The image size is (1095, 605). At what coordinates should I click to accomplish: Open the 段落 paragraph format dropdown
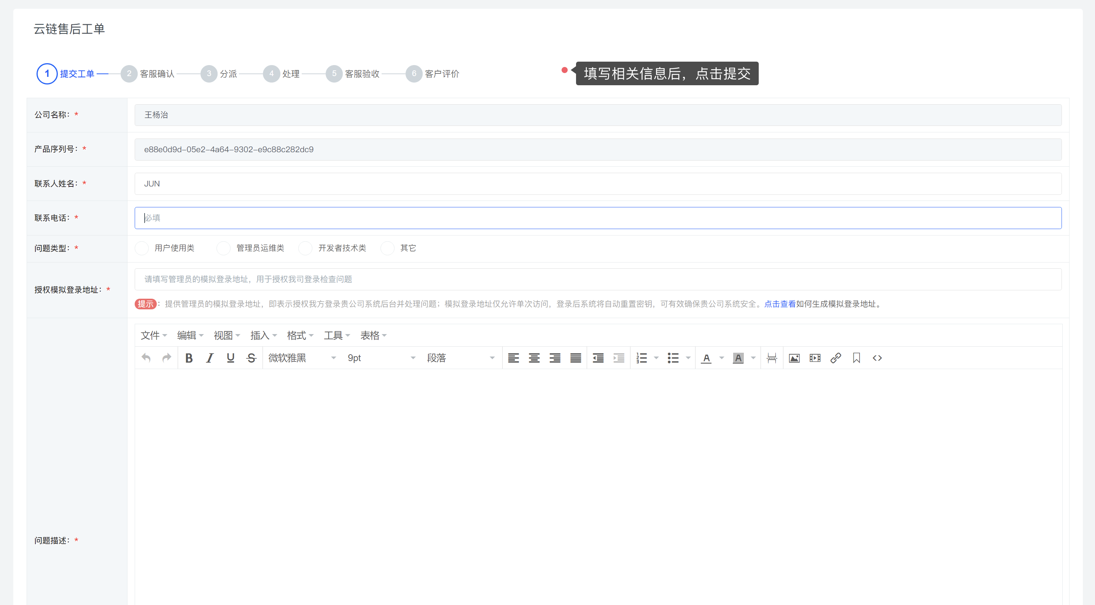coord(460,358)
